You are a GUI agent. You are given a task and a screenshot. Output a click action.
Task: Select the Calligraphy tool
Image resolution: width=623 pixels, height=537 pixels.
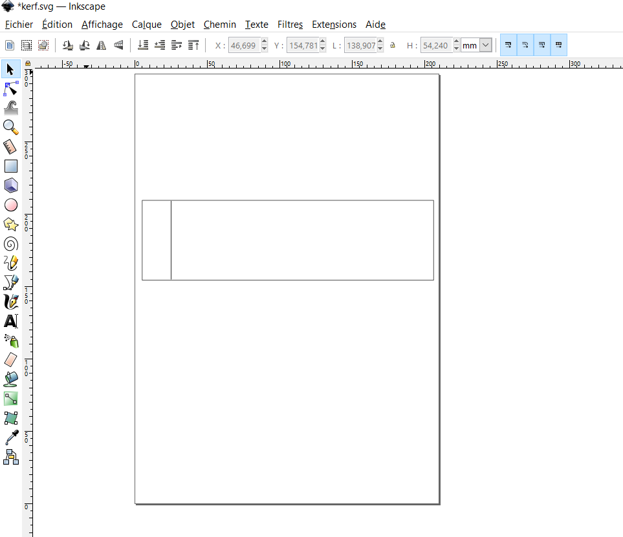pyautogui.click(x=11, y=302)
